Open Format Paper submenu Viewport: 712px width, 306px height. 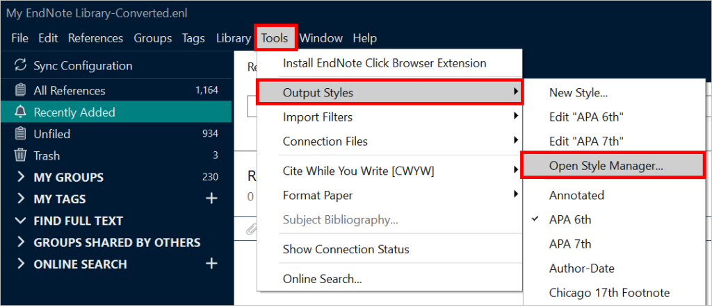coord(389,196)
